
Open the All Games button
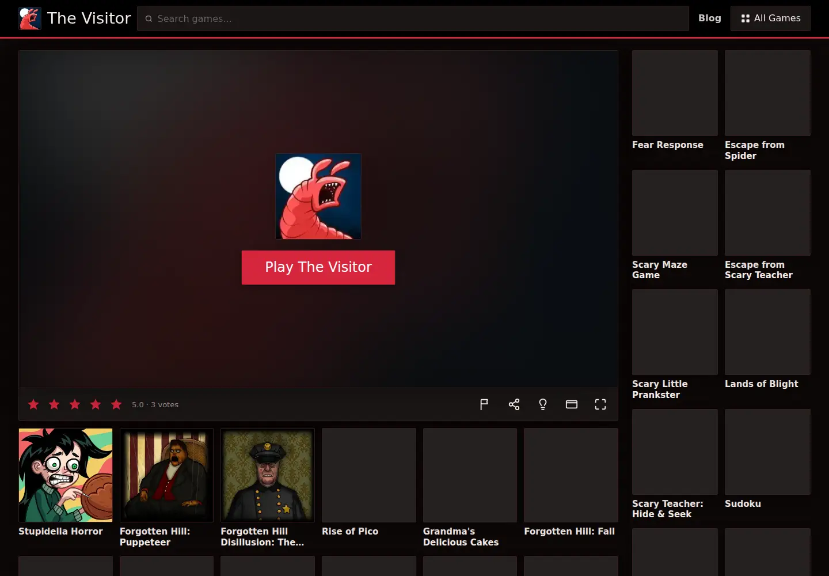click(x=770, y=18)
